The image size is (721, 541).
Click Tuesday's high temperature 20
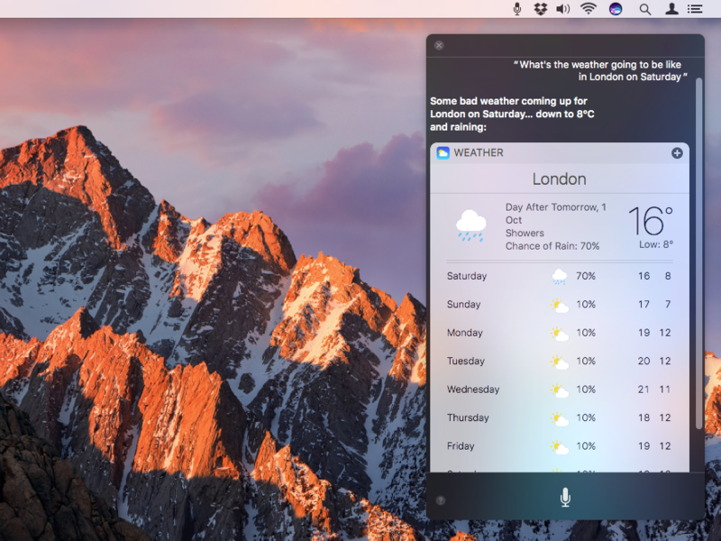643,362
